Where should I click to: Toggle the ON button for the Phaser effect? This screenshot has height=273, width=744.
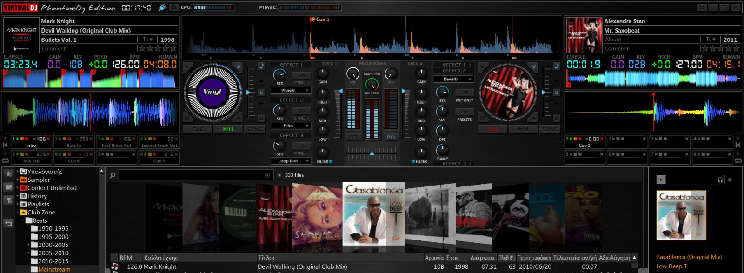pyautogui.click(x=302, y=75)
